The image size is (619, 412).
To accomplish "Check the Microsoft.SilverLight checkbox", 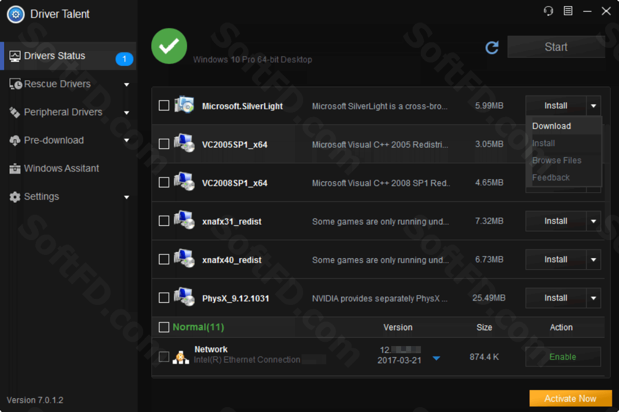I will (x=164, y=105).
